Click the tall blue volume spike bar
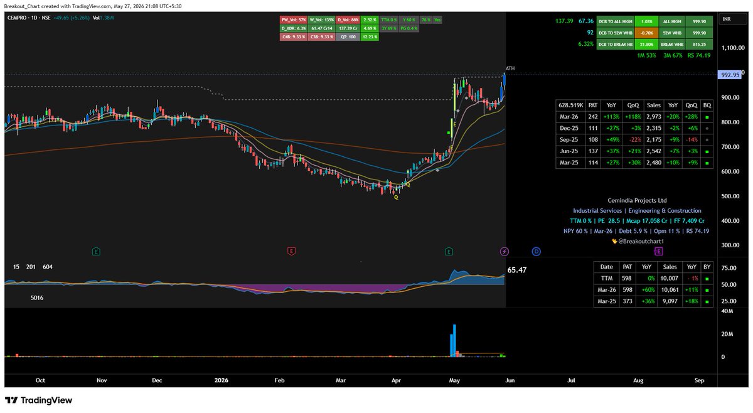This screenshot has height=413, width=753. click(454, 341)
